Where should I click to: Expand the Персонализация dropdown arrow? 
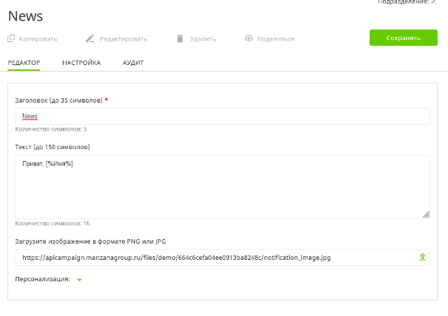click(x=80, y=280)
